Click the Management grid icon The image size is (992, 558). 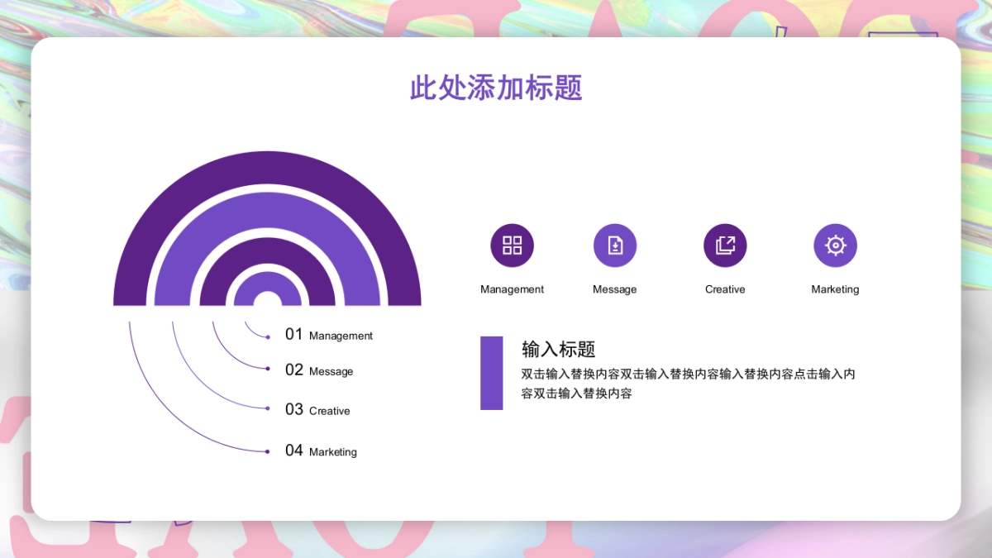[512, 245]
